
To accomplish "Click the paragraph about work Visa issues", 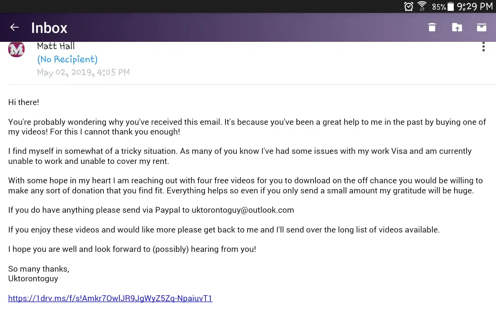I will (x=240, y=156).
